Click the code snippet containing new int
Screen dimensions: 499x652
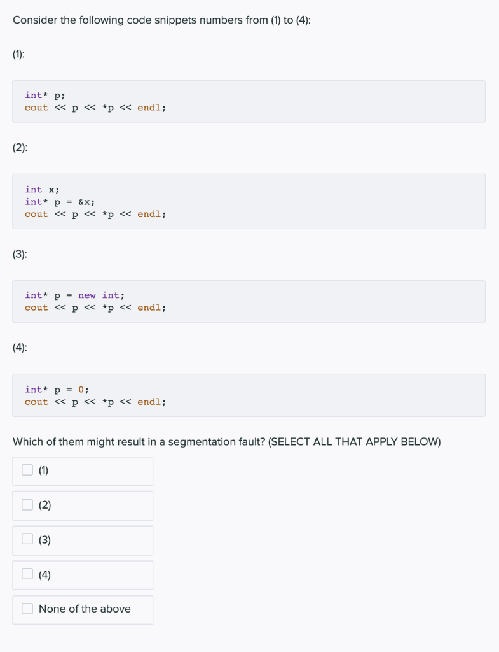point(249,301)
